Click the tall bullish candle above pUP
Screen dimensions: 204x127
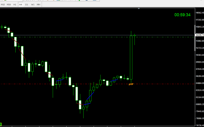(131, 57)
